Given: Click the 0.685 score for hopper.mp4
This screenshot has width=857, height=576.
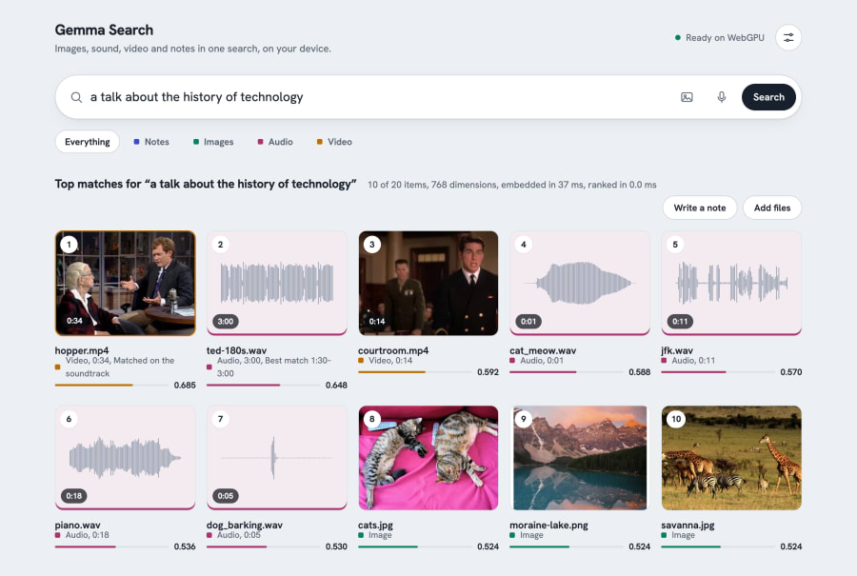Looking at the screenshot, I should 185,386.
